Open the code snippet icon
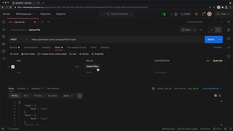 pos(229,48)
